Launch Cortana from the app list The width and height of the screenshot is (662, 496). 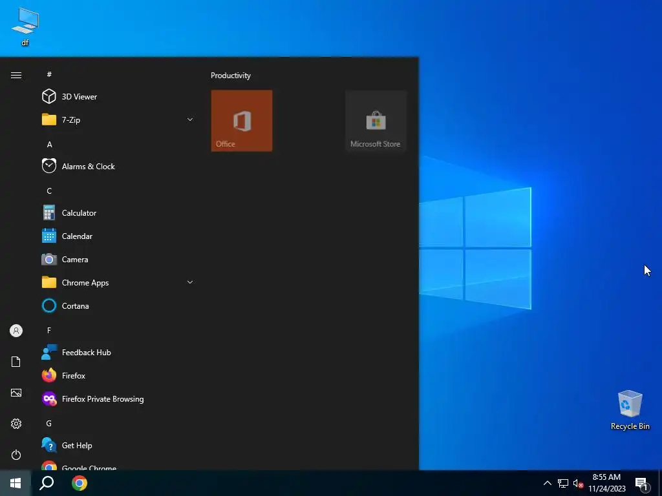118,305
